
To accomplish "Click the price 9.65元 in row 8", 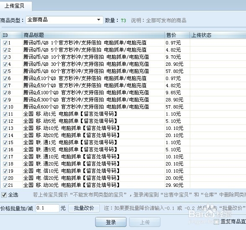I will (173, 93).
